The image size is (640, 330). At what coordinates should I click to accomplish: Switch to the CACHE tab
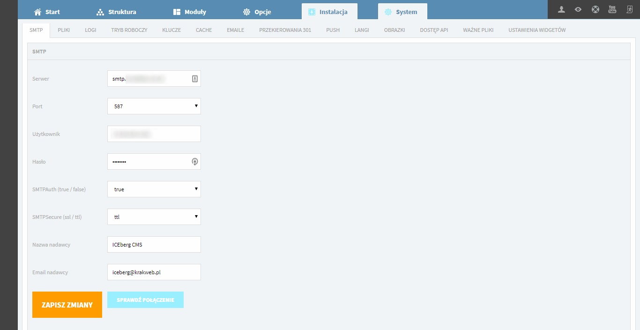click(204, 30)
